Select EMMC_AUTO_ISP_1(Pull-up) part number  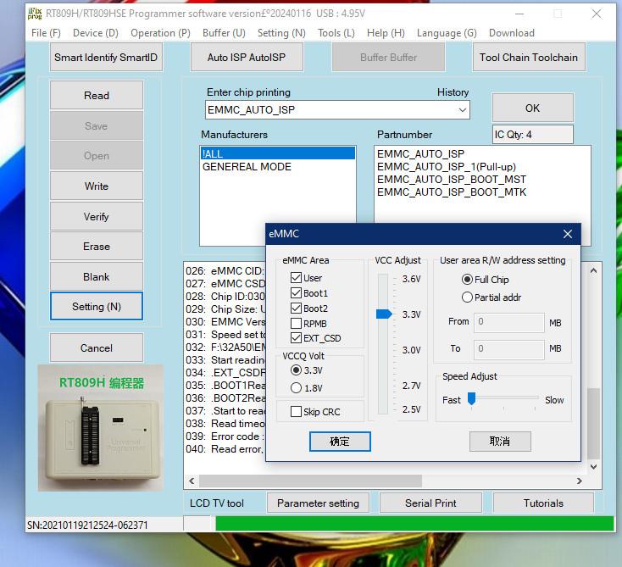(x=447, y=167)
